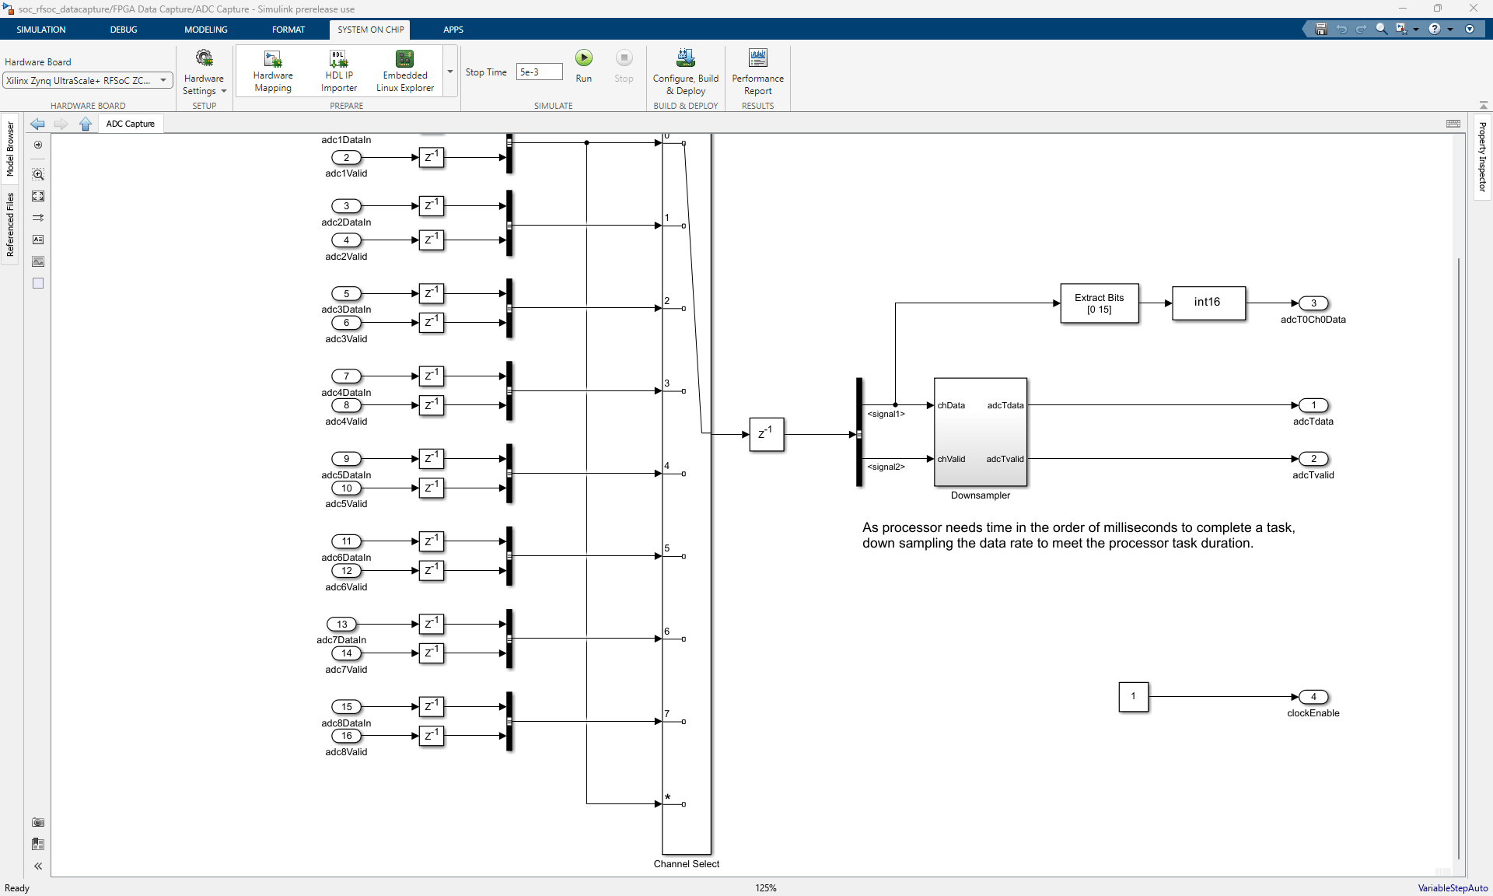Launch the HDL IP Importer

(338, 72)
